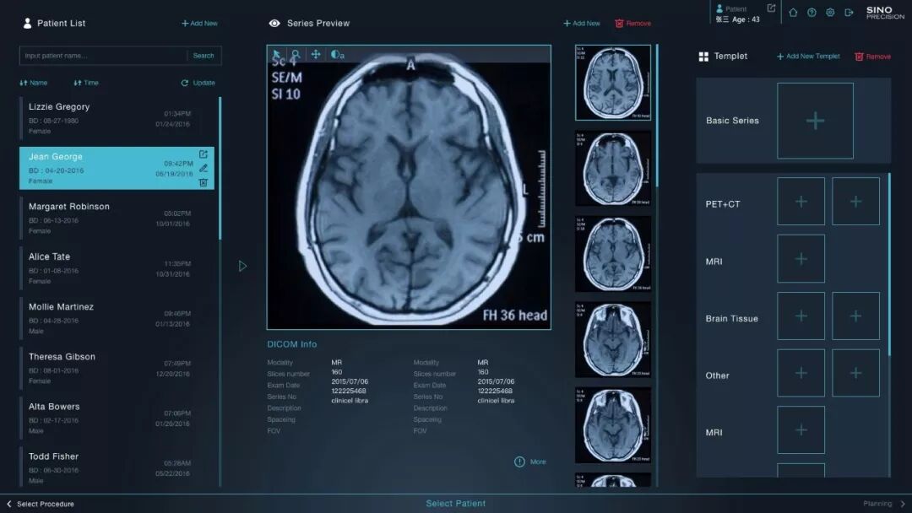The image size is (912, 513).
Task: Sort patient list by Name
Action: [x=34, y=83]
